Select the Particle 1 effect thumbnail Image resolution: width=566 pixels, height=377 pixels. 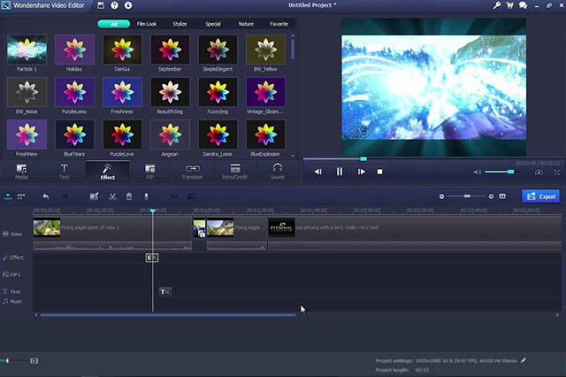pos(27,50)
